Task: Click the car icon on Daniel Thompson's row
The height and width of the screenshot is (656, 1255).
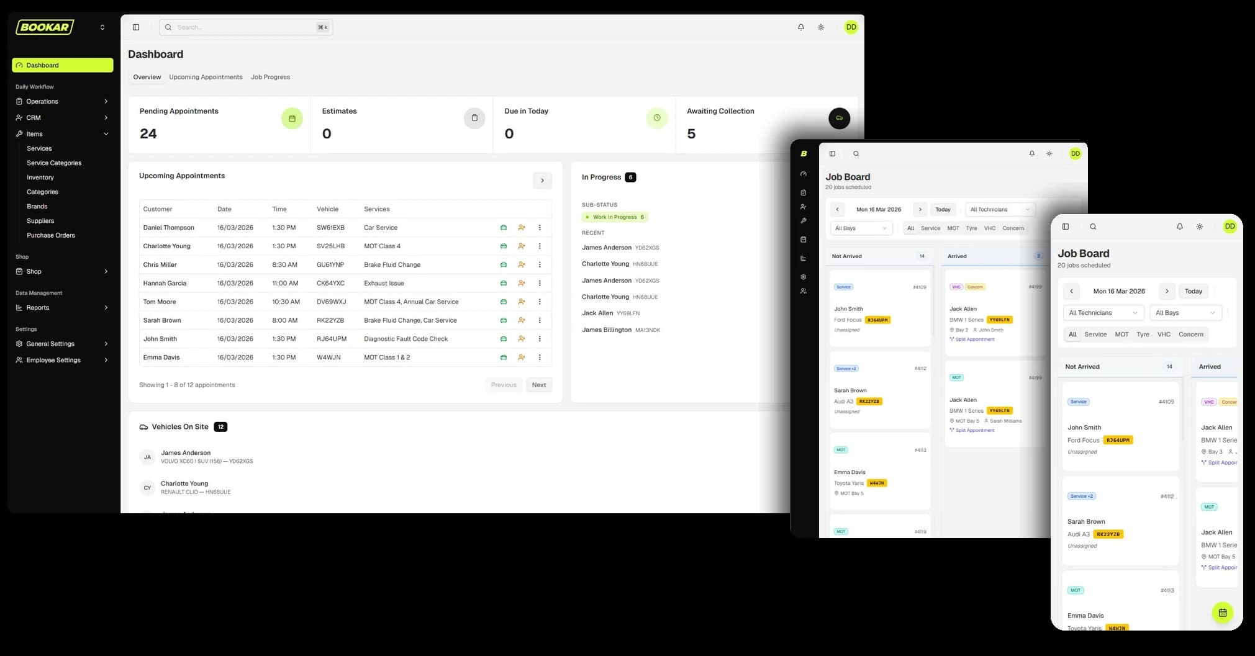Action: (502, 227)
